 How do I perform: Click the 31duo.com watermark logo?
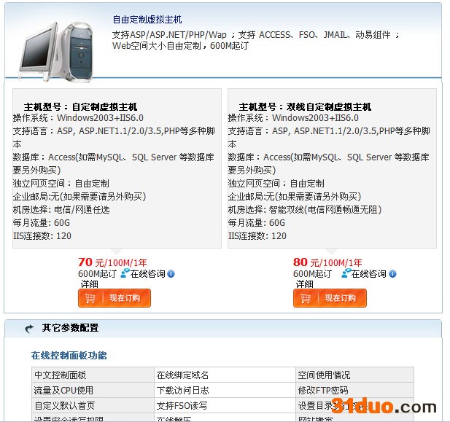click(386, 406)
